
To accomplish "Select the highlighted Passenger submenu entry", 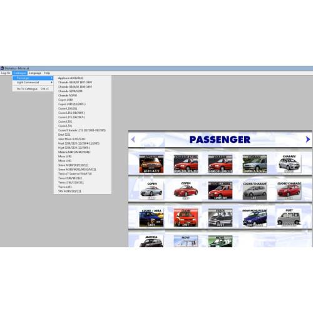I will coord(33,78).
